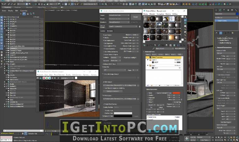Click the filter funnel icon in Scene Explorer
This screenshot has width=239, height=142.
click(24, 14)
